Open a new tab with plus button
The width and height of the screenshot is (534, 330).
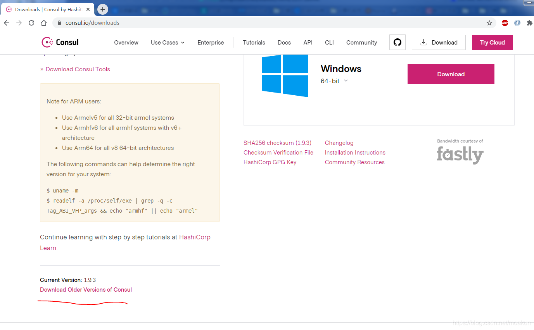103,9
